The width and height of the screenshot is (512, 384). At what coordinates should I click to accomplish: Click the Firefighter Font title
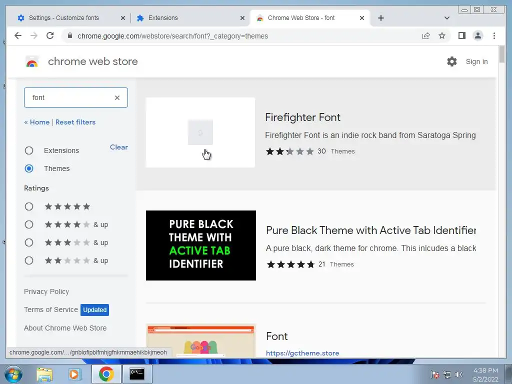pyautogui.click(x=302, y=117)
